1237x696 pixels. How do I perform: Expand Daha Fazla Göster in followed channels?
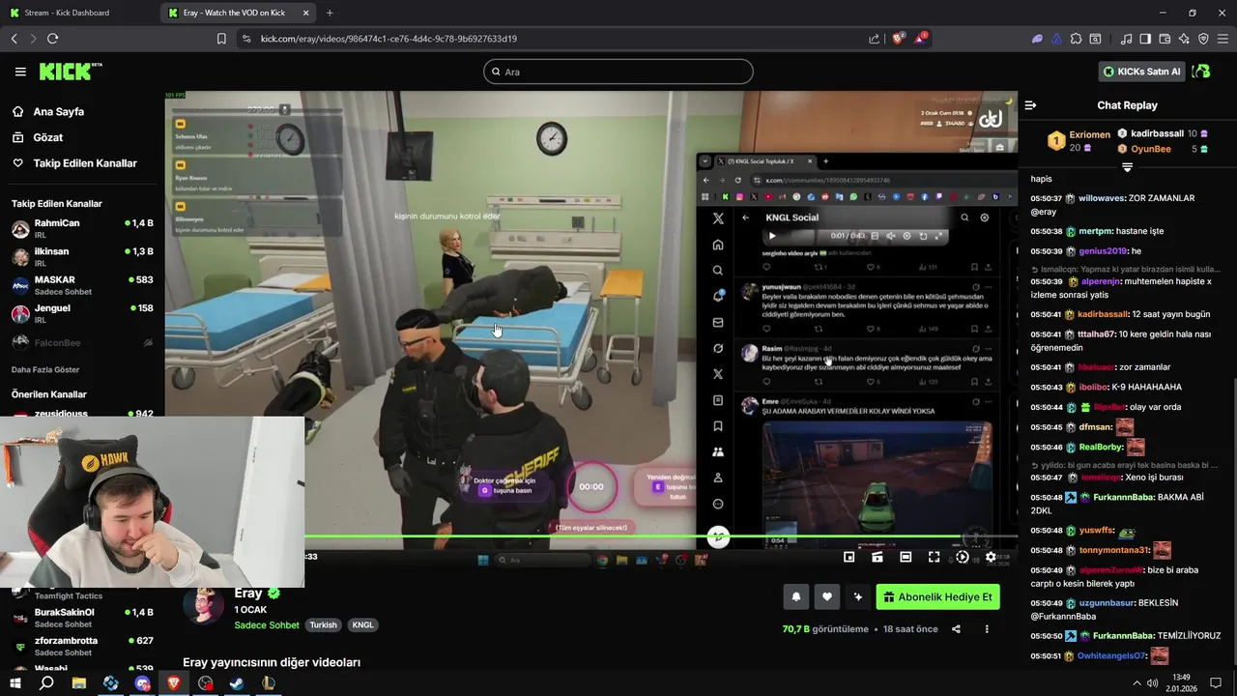pos(45,369)
